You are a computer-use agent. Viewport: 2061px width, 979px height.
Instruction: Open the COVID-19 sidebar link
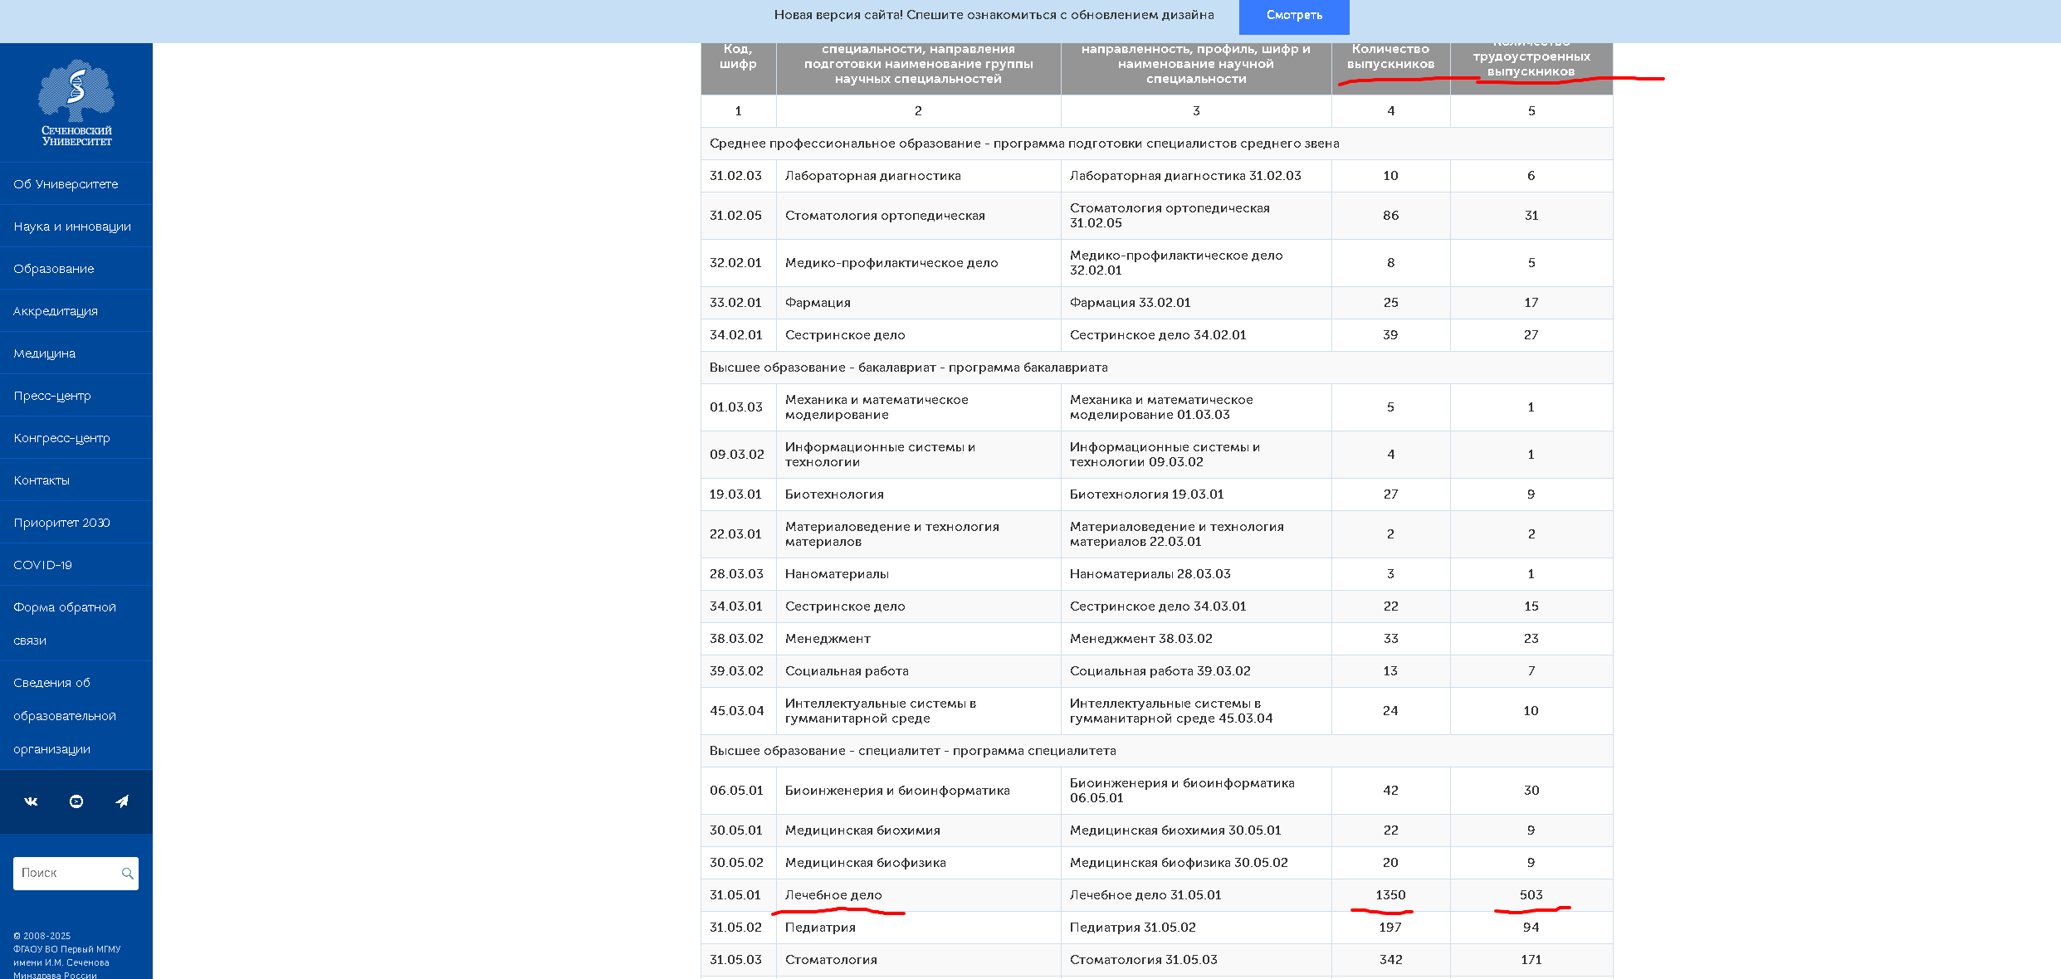[x=42, y=565]
